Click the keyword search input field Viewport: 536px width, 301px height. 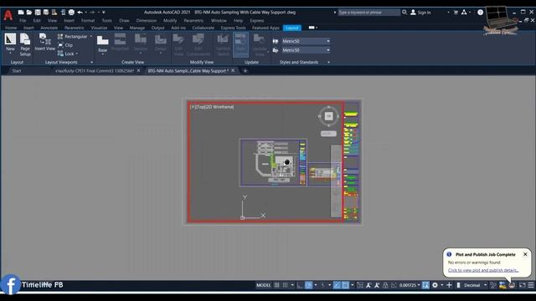tap(368, 13)
